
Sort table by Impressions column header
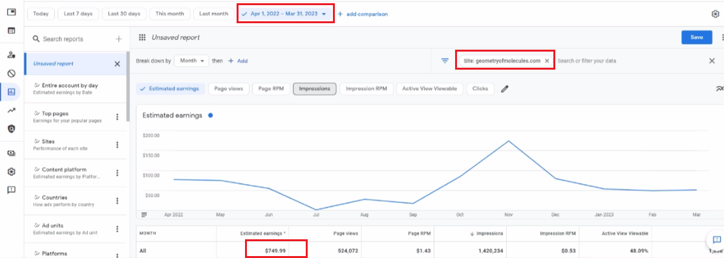click(x=487, y=233)
